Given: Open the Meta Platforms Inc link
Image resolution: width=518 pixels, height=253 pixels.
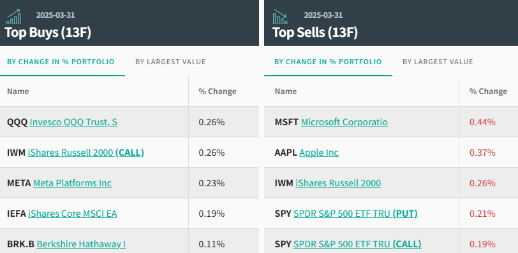Looking at the screenshot, I should pos(72,183).
